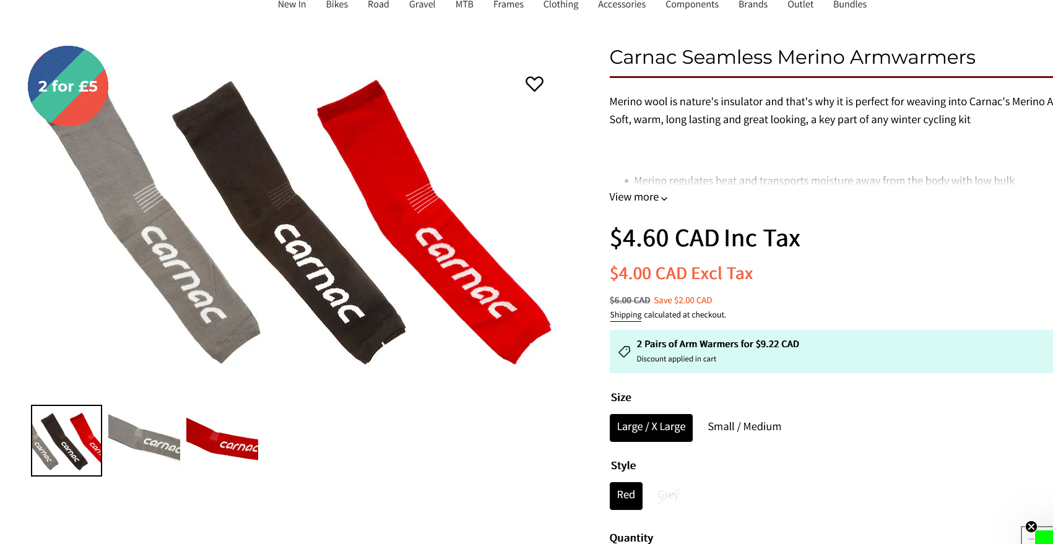
Task: Open the Clothing menu
Action: click(561, 5)
